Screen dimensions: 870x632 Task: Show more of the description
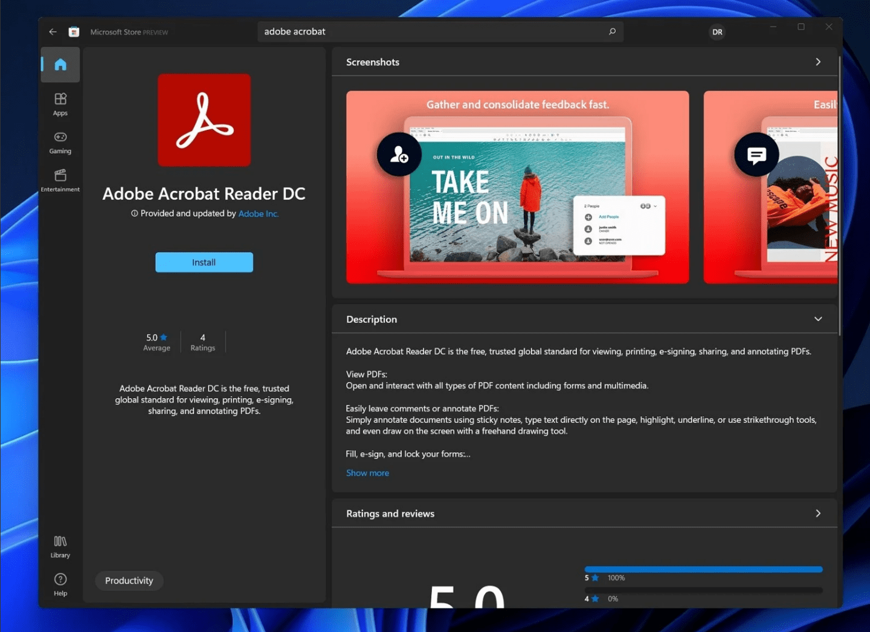click(x=367, y=473)
